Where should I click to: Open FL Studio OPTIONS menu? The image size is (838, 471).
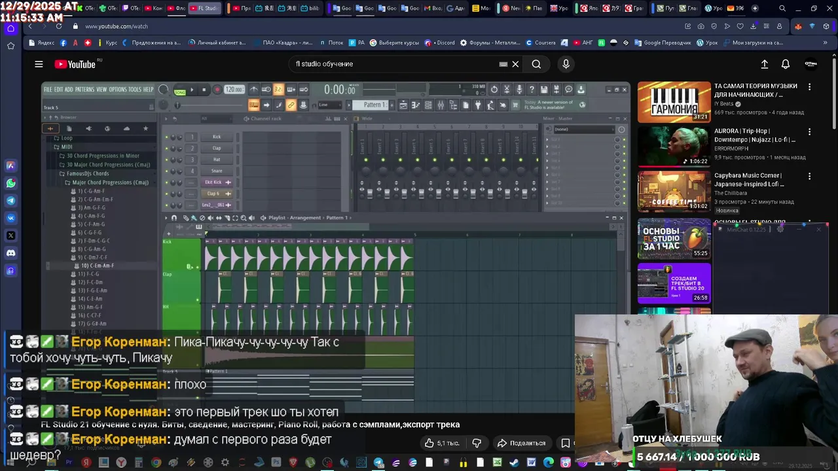coord(118,90)
